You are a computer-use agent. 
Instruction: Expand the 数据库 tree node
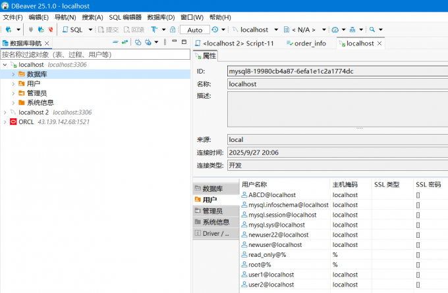click(x=13, y=74)
